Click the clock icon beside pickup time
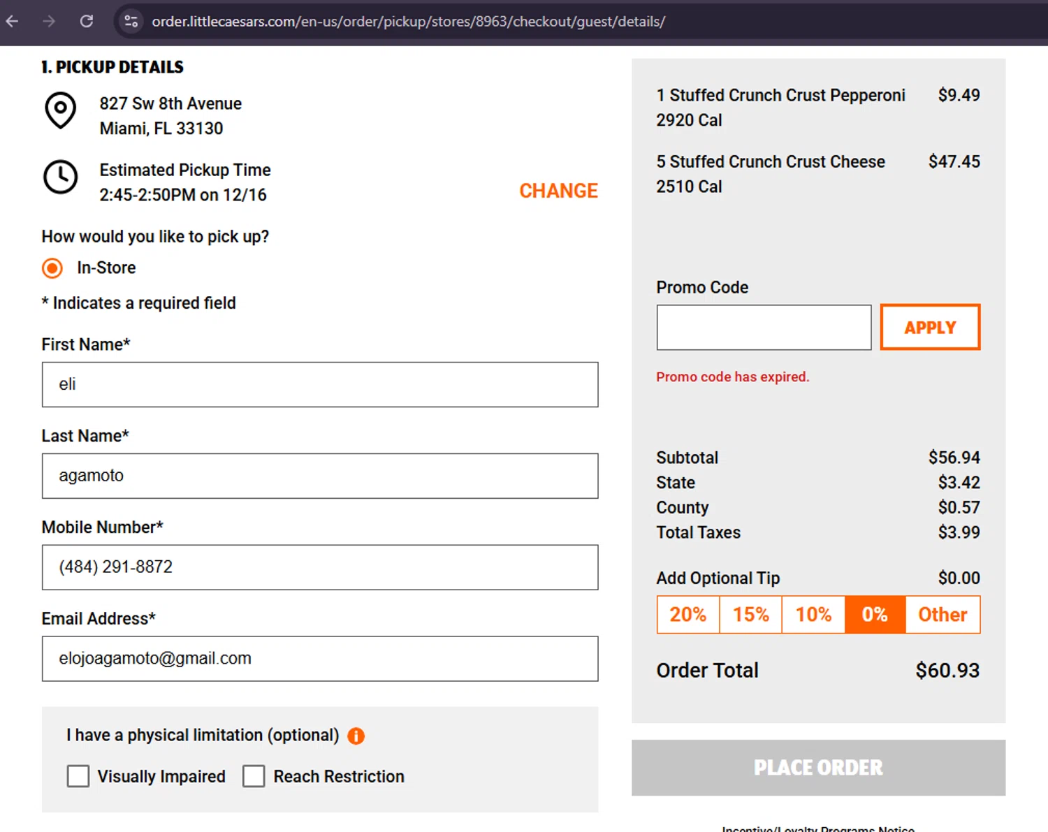The height and width of the screenshot is (832, 1048). click(x=61, y=177)
